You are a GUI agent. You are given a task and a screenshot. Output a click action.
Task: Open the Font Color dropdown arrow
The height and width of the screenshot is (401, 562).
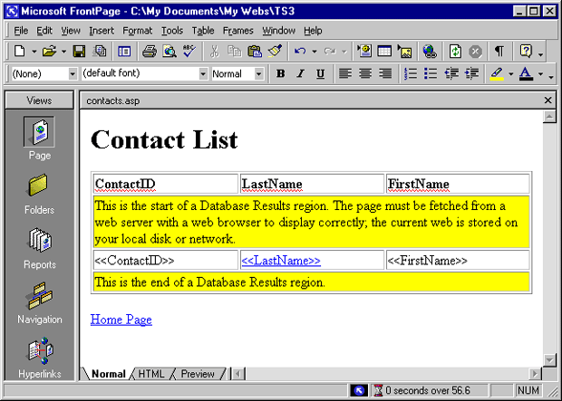pos(540,74)
